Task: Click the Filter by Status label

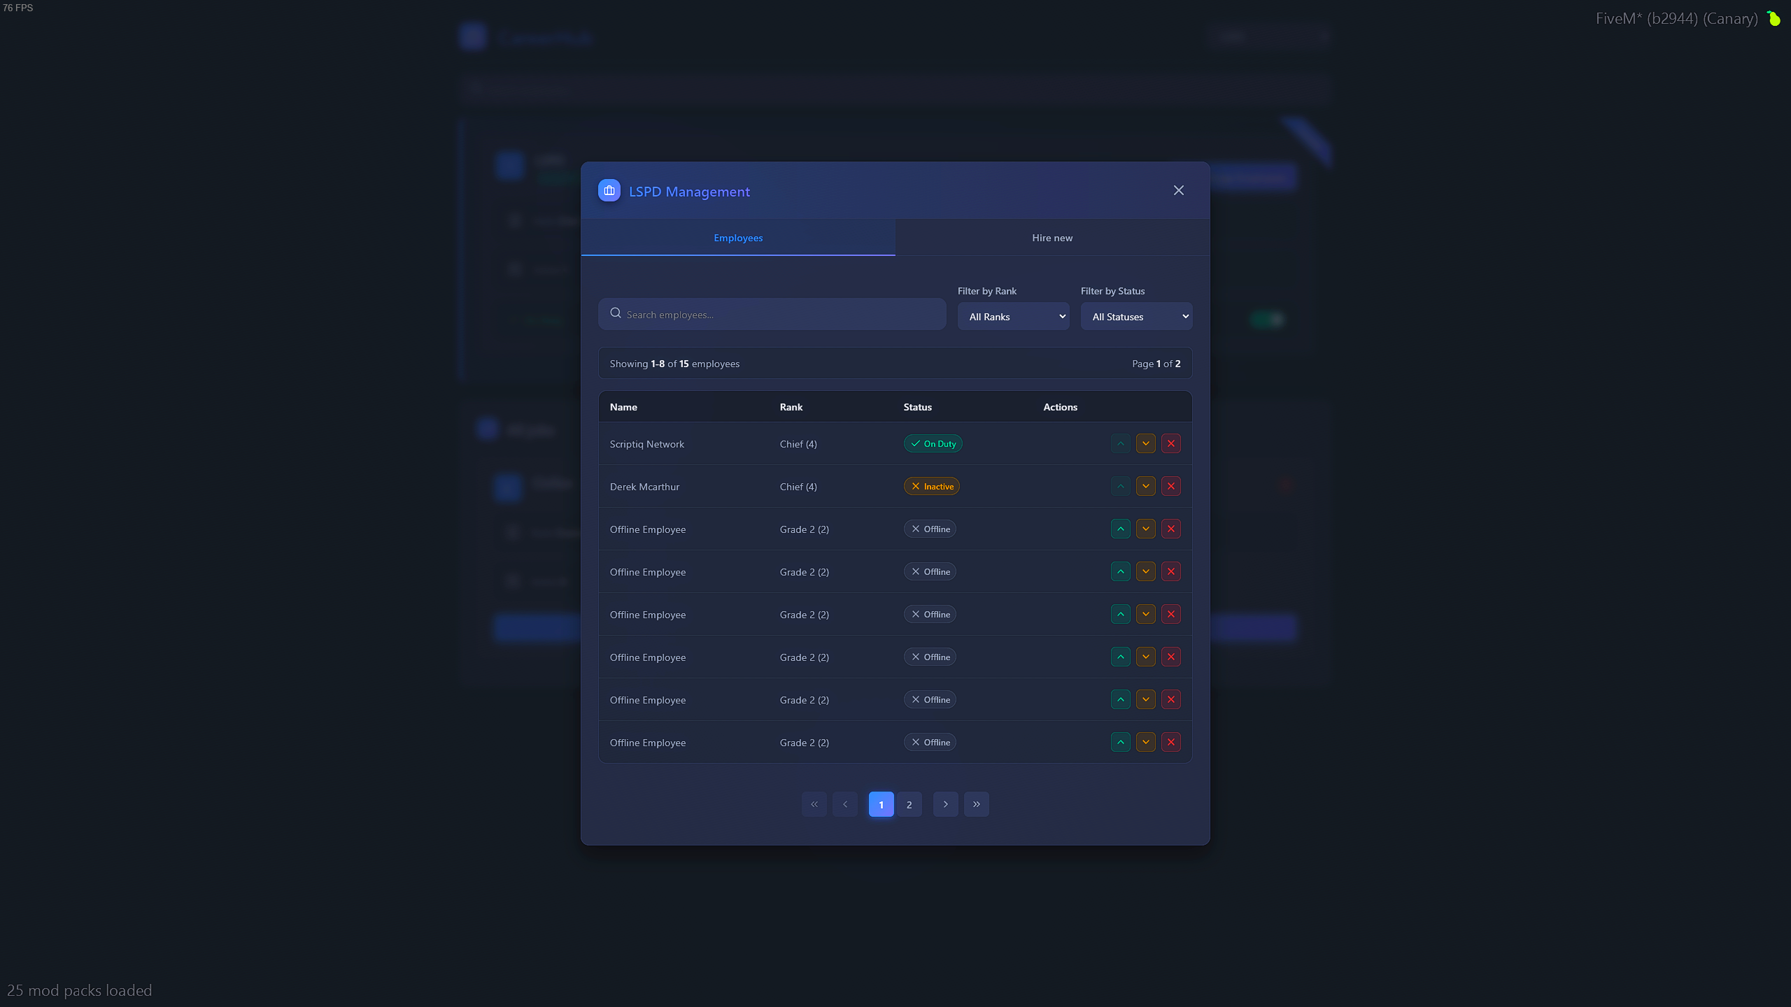Action: coord(1112,291)
